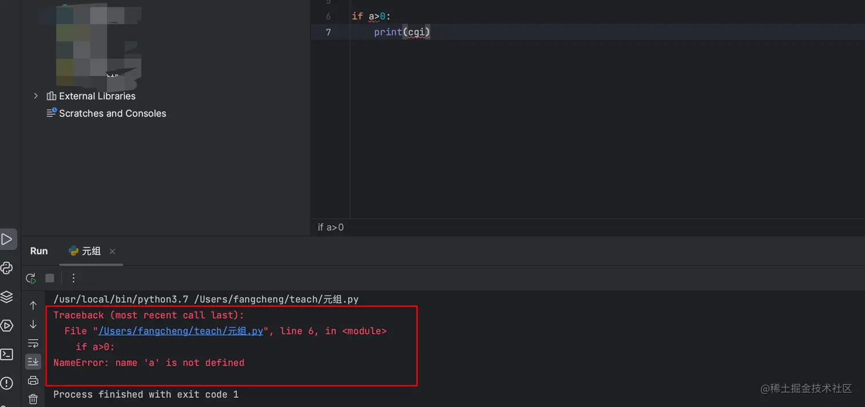
Task: Open more run toolbar options
Action: (73, 278)
